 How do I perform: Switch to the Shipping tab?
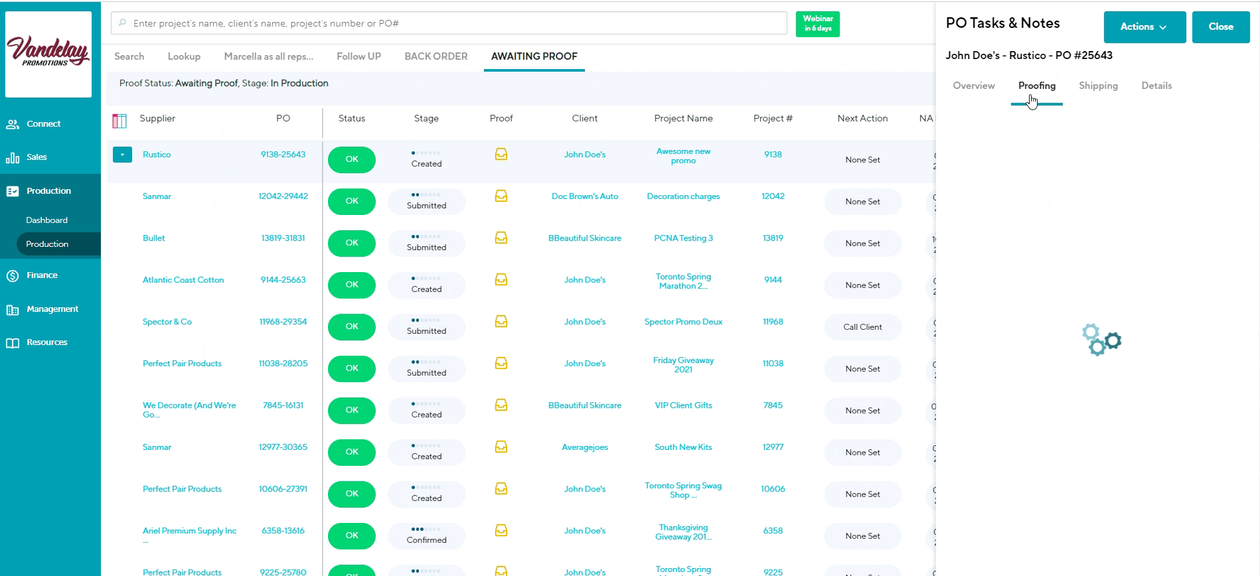coord(1098,86)
